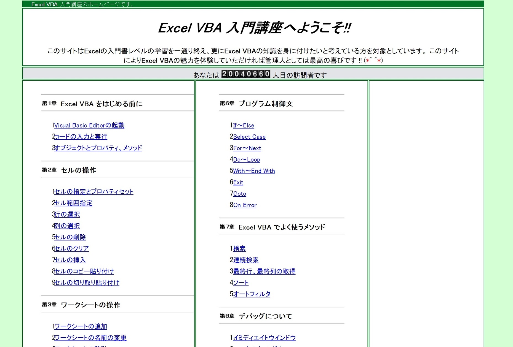Open the セルの指定とプロパティセット lesson
The image size is (513, 347).
(x=93, y=192)
